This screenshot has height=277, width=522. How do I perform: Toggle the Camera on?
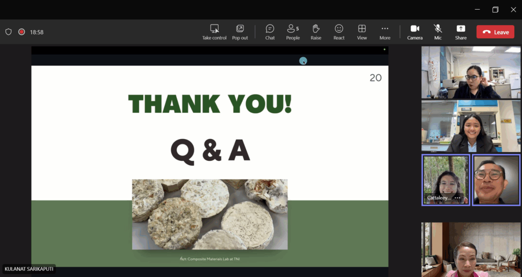(414, 29)
